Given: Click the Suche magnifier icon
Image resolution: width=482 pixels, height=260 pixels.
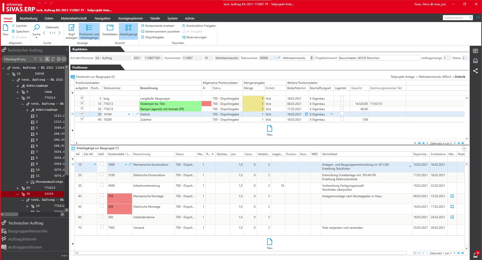Looking at the screenshot, I should click(x=36, y=28).
